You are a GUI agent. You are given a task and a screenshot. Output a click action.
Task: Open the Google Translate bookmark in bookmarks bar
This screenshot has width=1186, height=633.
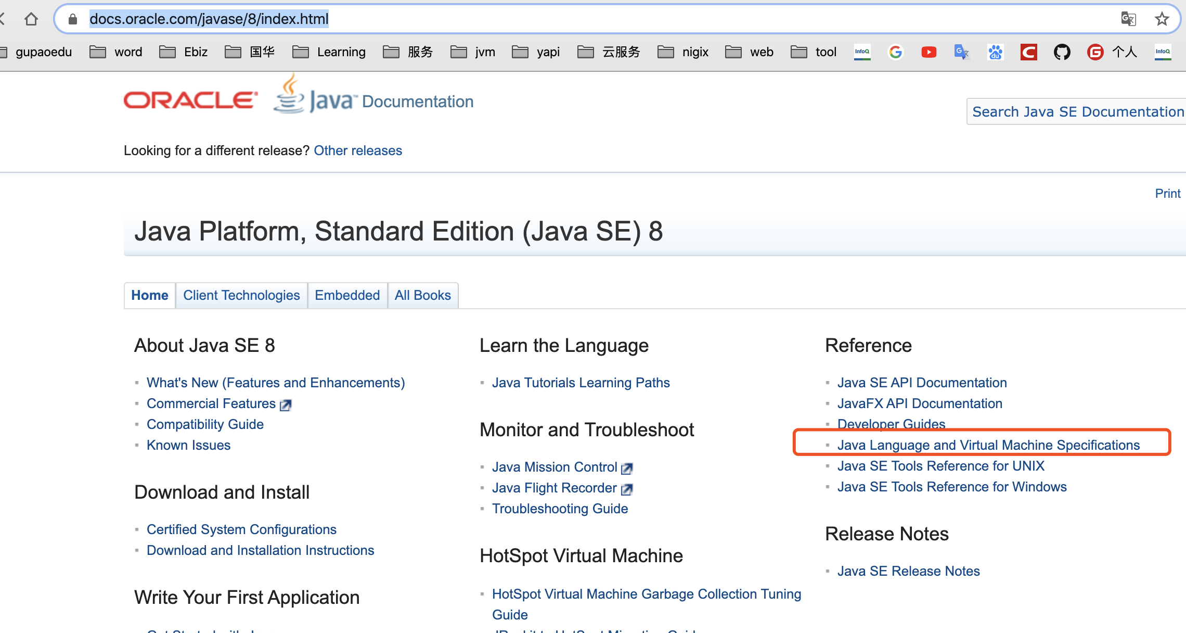click(962, 52)
